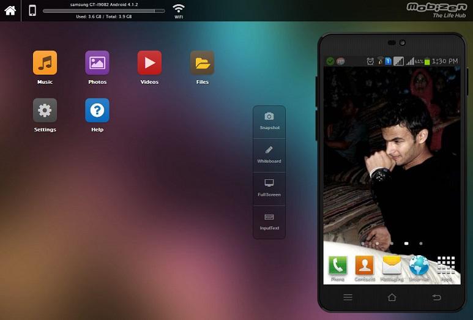Click the connected phone device icon
This screenshot has height=320, width=473.
pyautogui.click(x=32, y=10)
